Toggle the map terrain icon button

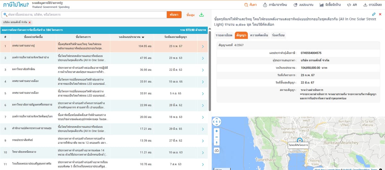click(x=217, y=150)
